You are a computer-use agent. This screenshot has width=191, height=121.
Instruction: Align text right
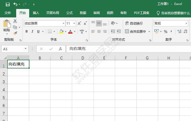(x=105, y=31)
